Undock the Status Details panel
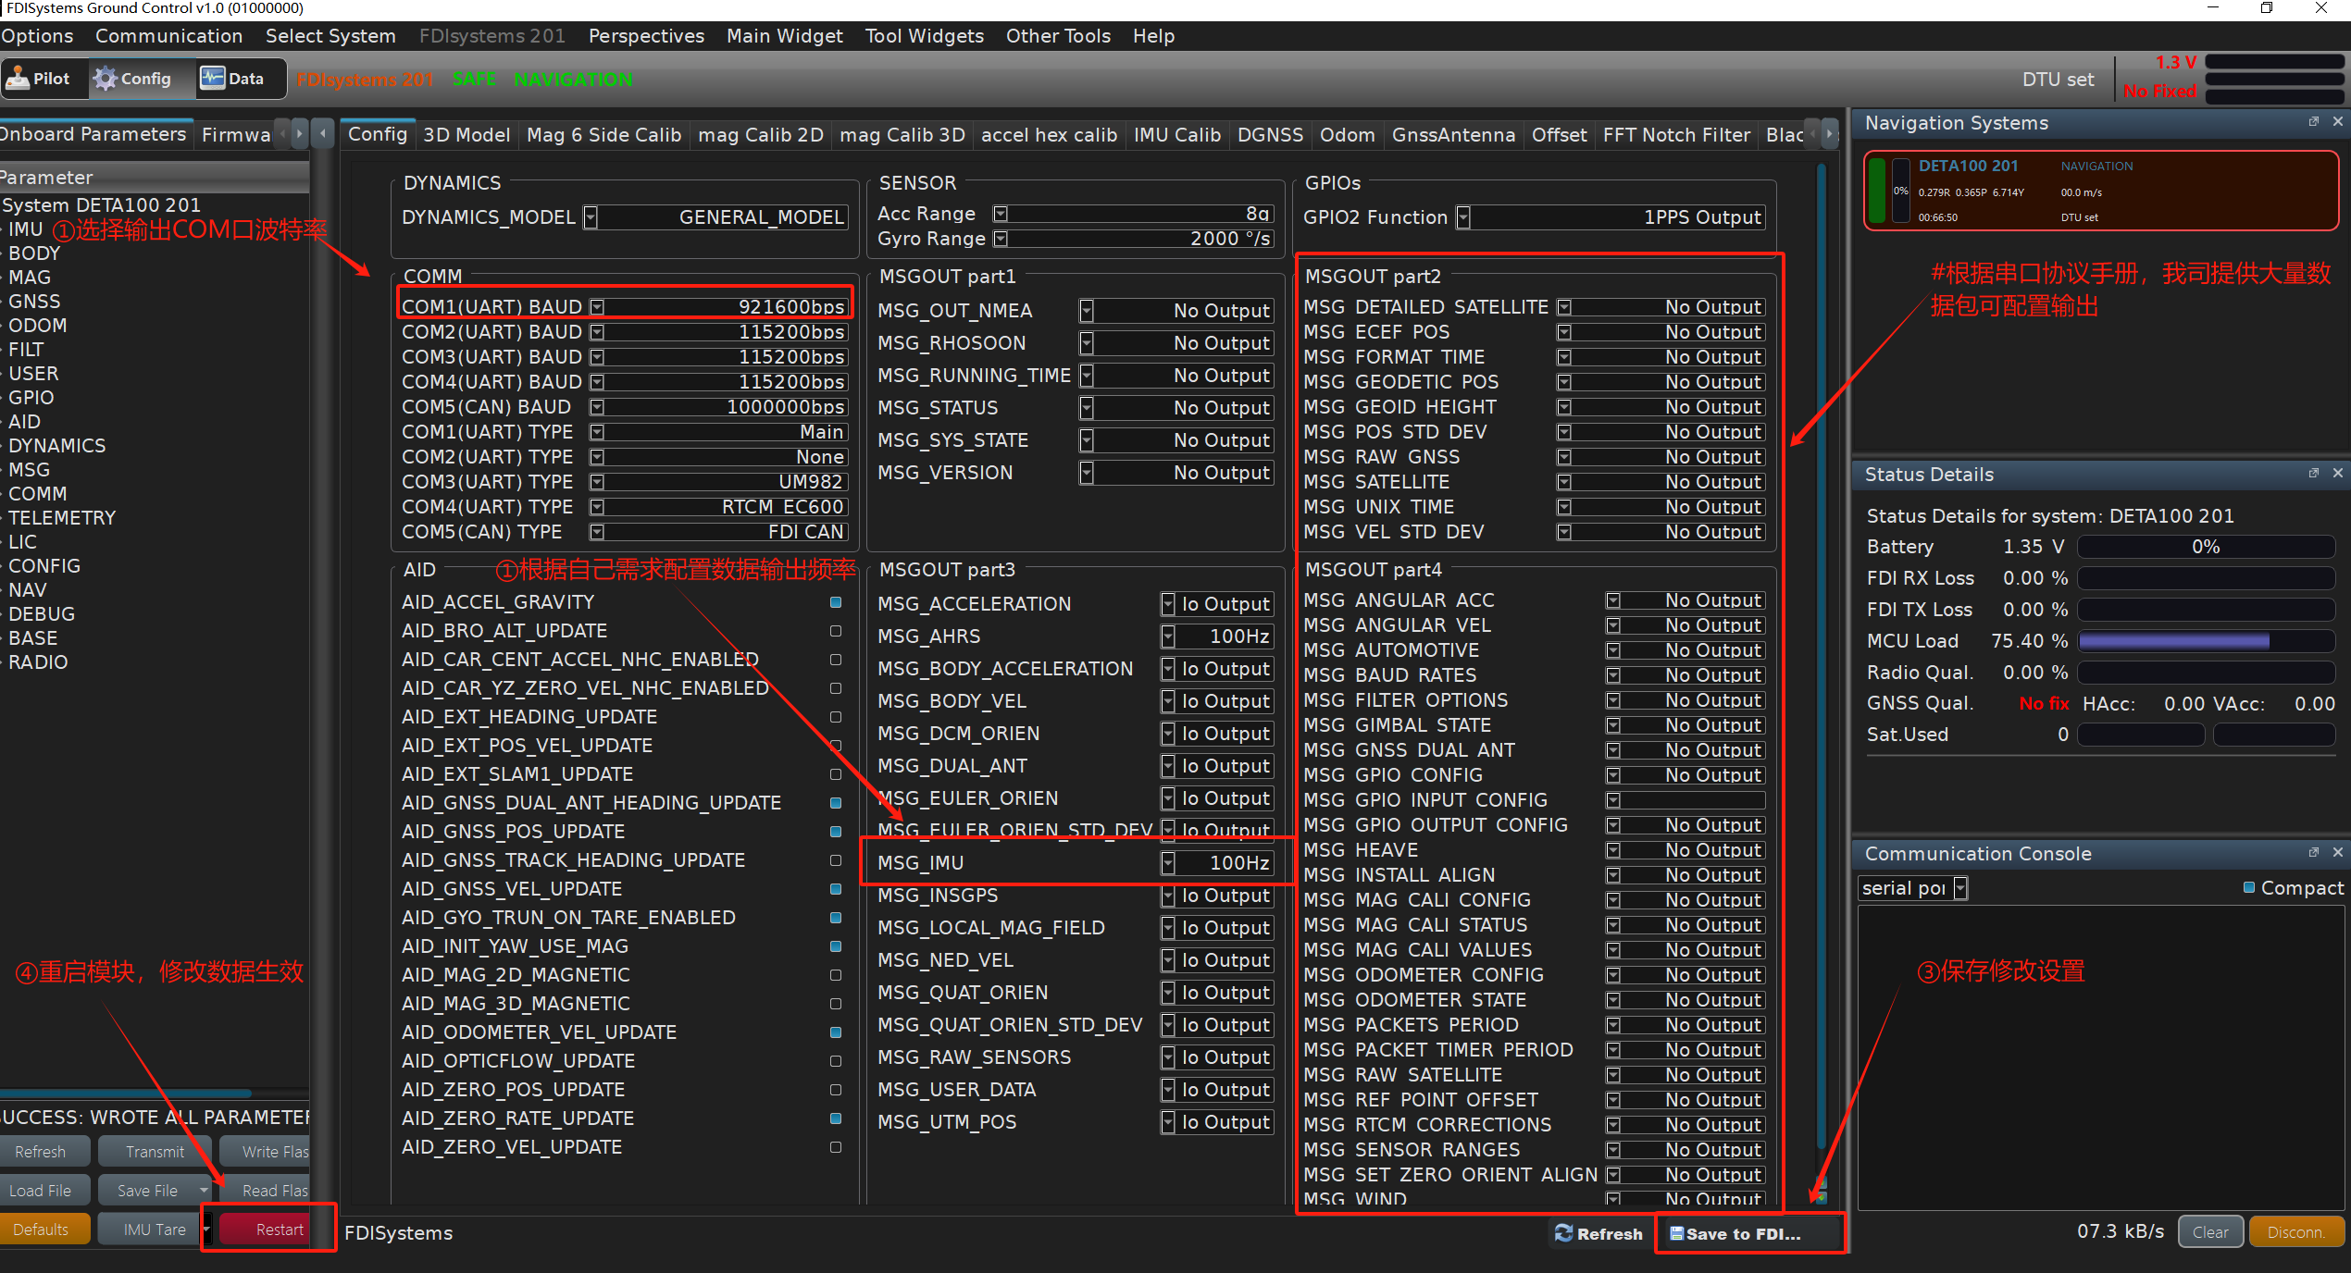The height and width of the screenshot is (1273, 2351). (x=2314, y=474)
